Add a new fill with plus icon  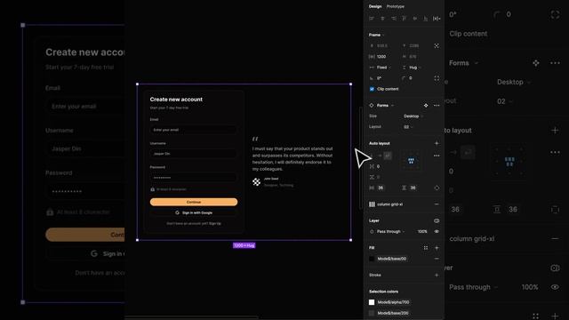coord(437,248)
